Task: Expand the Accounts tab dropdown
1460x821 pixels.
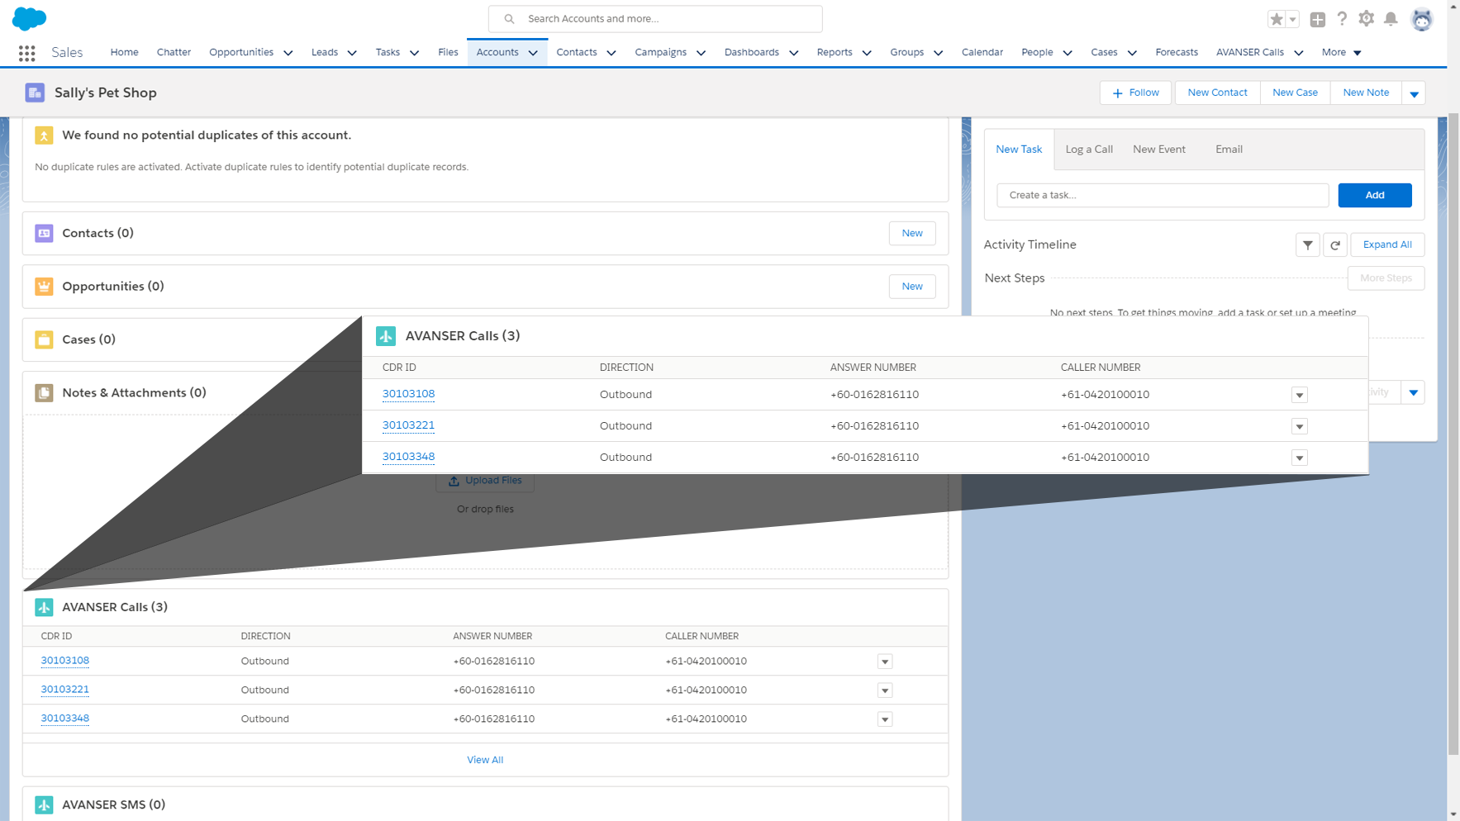Action: pos(533,52)
